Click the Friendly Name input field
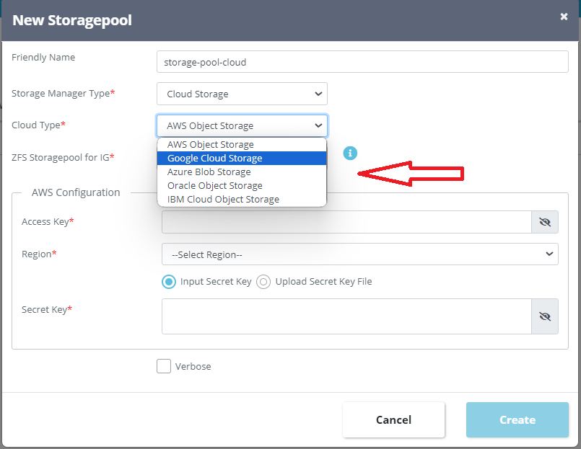581x449 pixels. point(362,62)
